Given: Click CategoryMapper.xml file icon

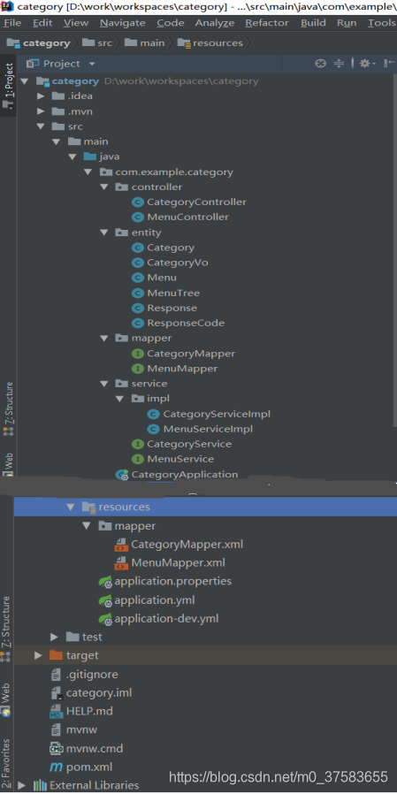Looking at the screenshot, I should tap(121, 545).
